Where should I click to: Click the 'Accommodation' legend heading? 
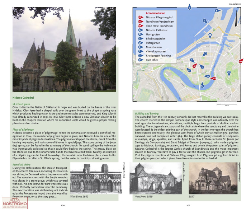155,13
